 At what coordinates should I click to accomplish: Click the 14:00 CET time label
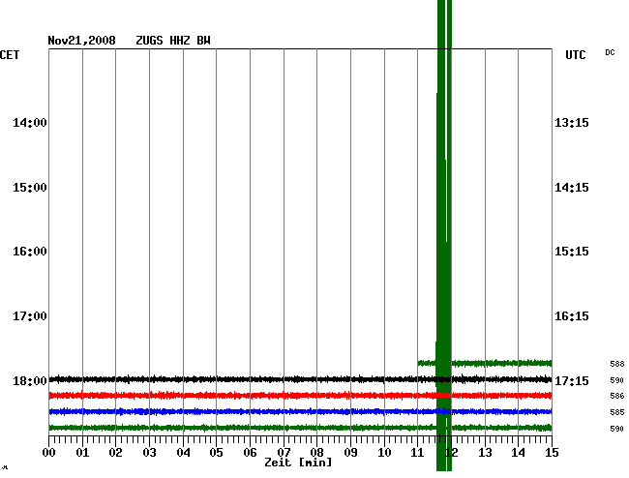[30, 123]
